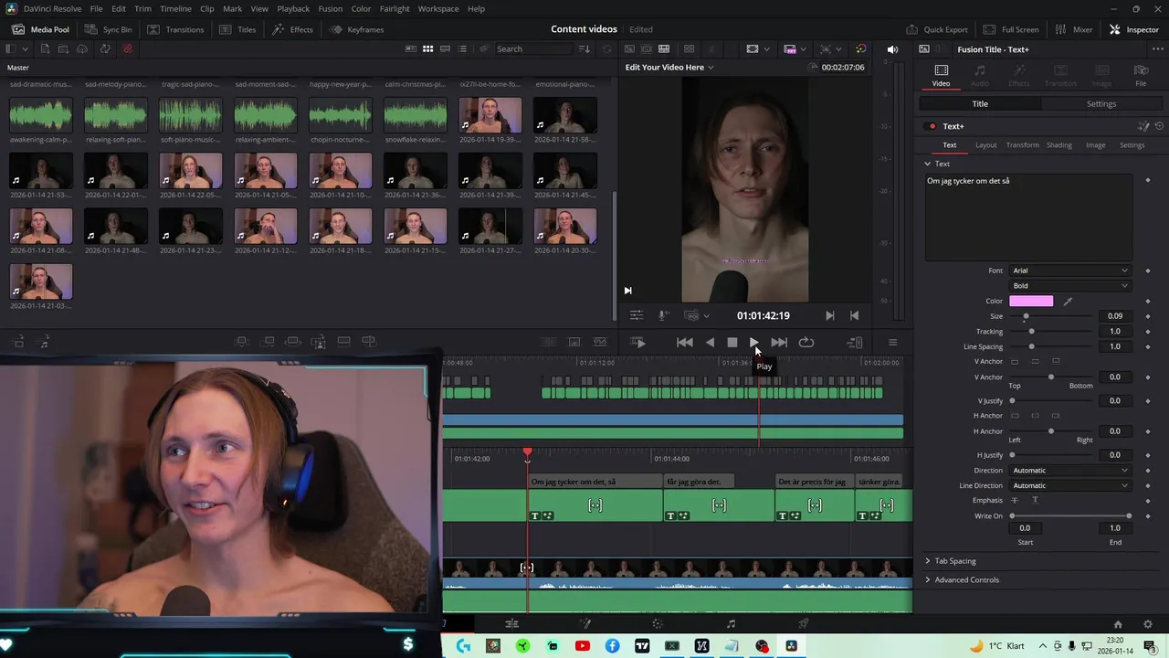Image resolution: width=1169 pixels, height=658 pixels.
Task: Click inside the text box reading 'Om jag tycker om det så'
Action: [1028, 218]
